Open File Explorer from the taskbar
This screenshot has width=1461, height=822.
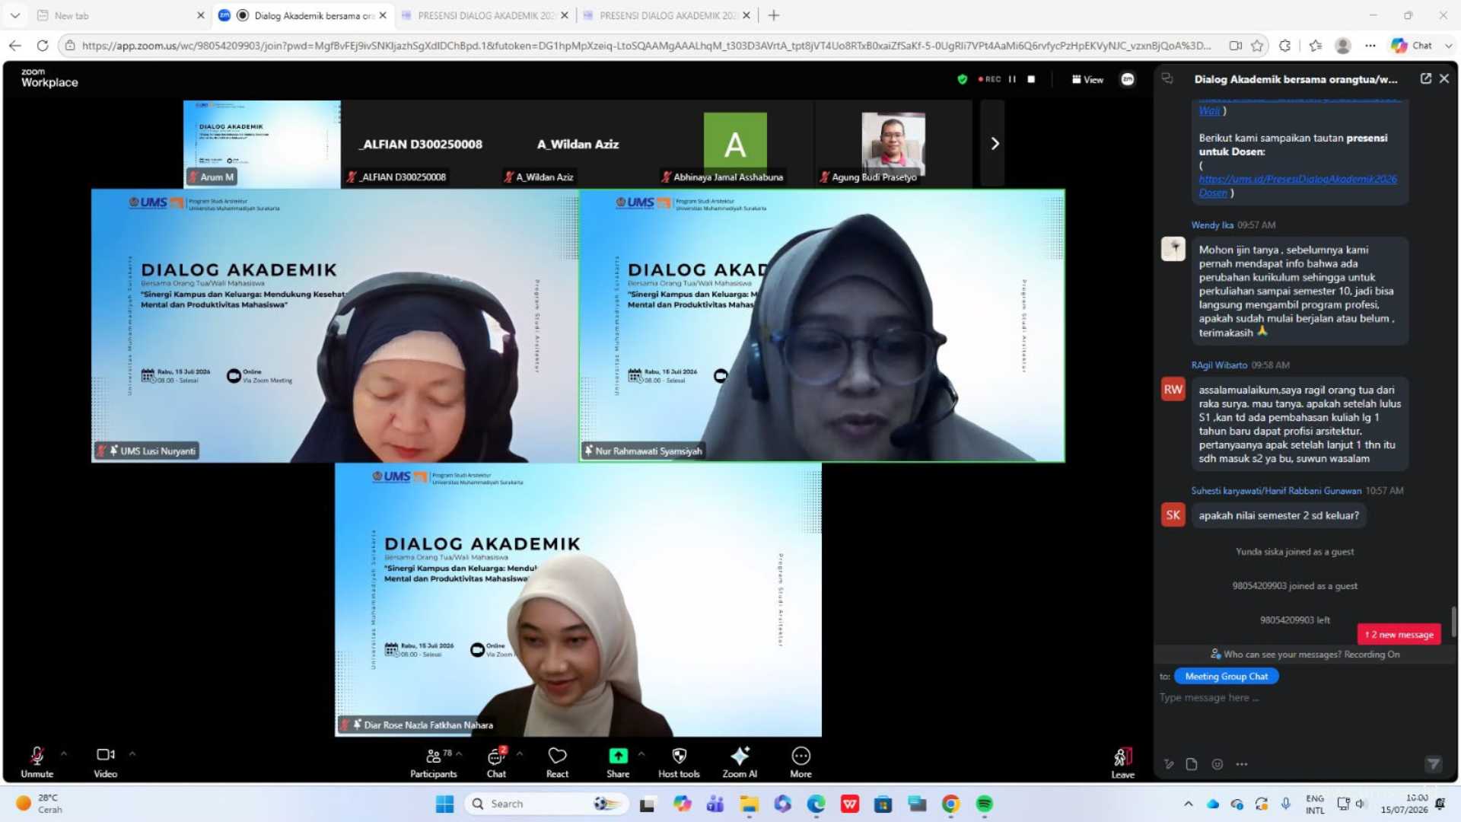coord(750,804)
